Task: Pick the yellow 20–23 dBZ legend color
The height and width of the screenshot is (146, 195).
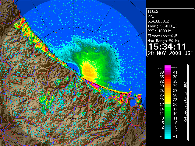Action: [x=168, y=100]
